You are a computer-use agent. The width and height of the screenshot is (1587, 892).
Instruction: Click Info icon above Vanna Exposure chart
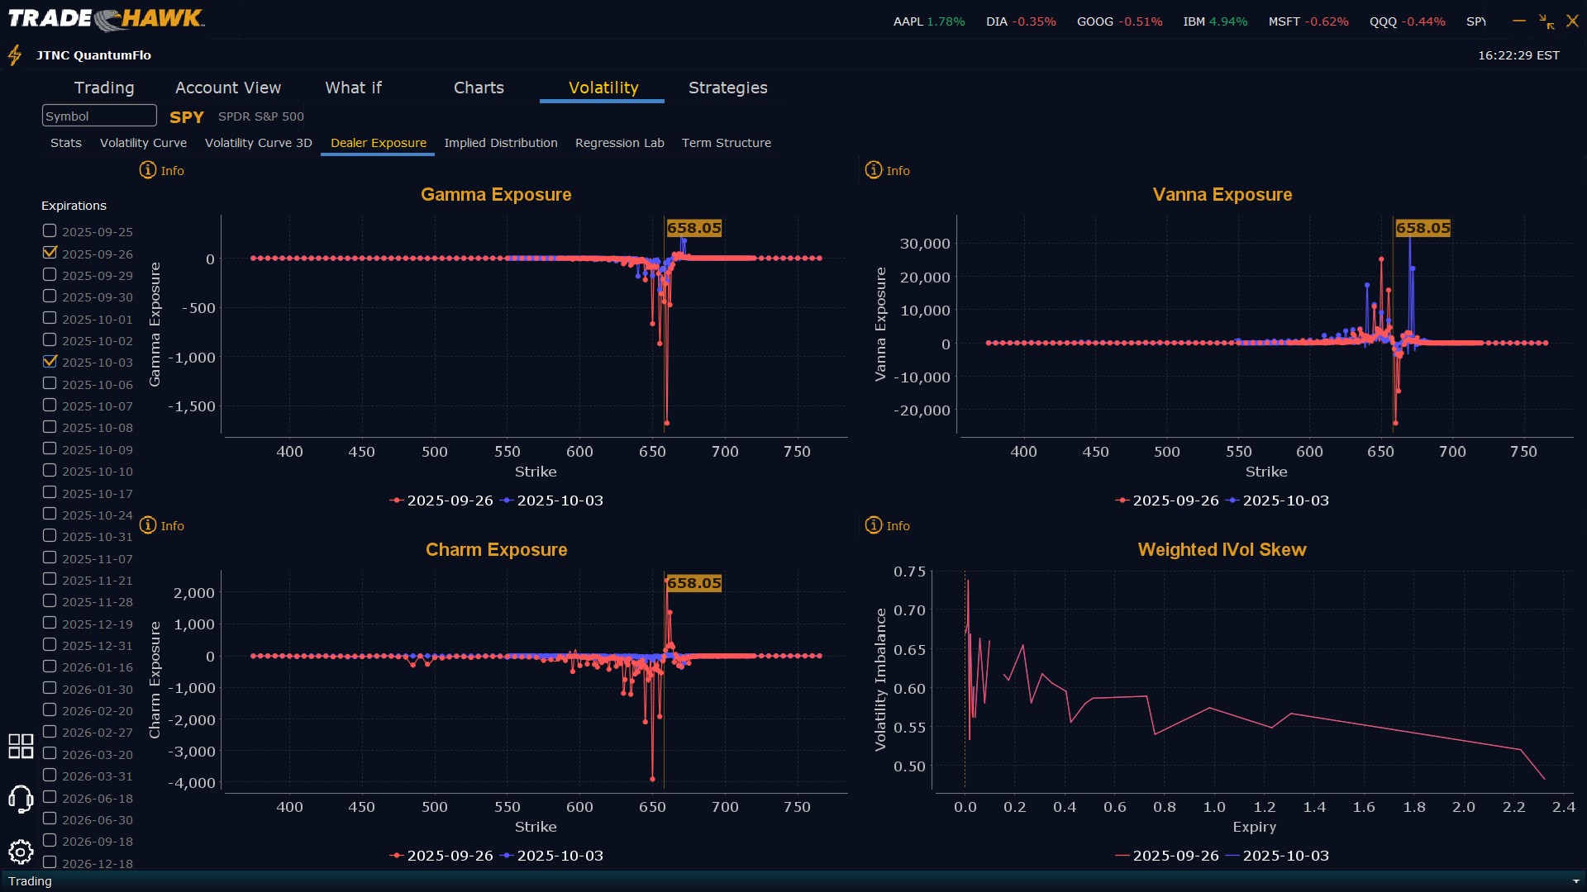[x=874, y=170]
